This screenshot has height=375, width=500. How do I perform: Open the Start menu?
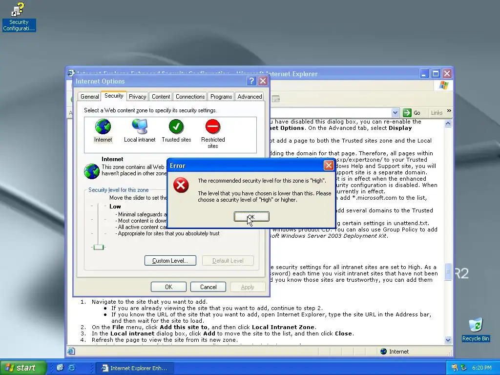pos(23,368)
